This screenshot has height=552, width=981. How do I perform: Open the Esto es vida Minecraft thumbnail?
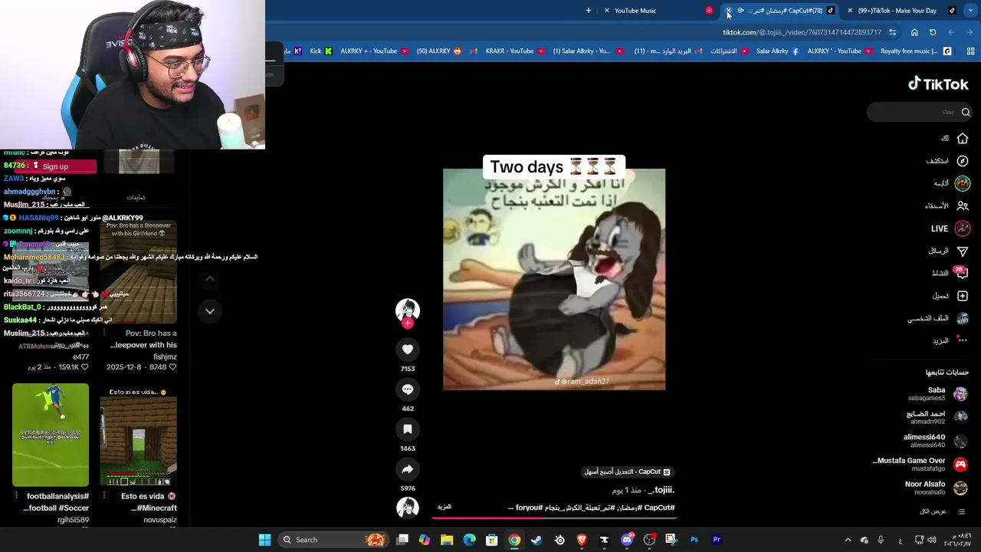139,435
